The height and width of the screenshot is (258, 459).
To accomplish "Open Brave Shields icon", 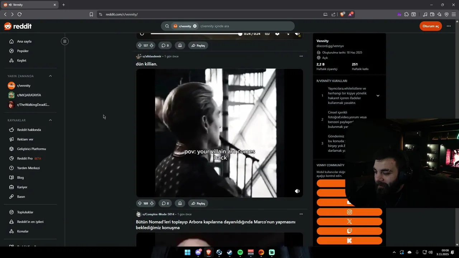I will coord(342,14).
